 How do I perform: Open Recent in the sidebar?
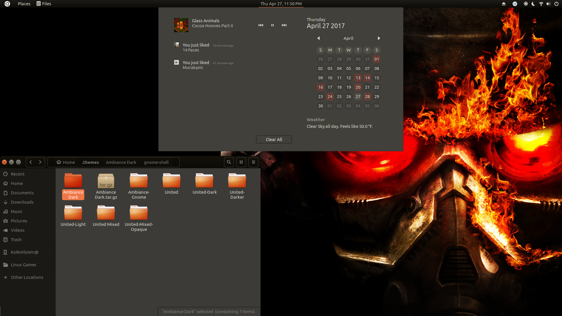(x=28, y=174)
